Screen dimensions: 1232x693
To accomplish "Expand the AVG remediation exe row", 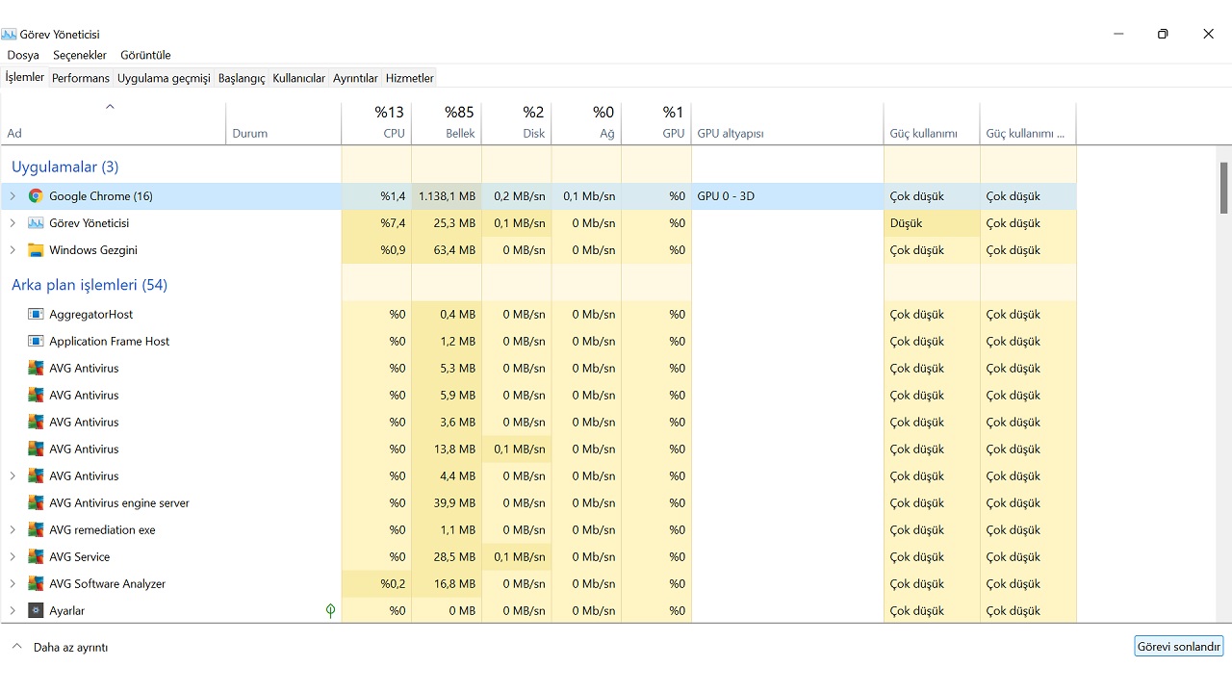I will [x=13, y=530].
